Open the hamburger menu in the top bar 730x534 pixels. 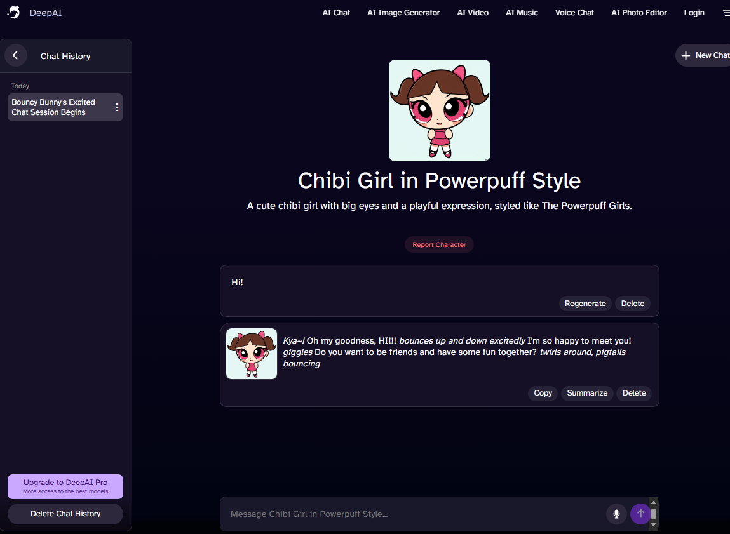coord(726,13)
